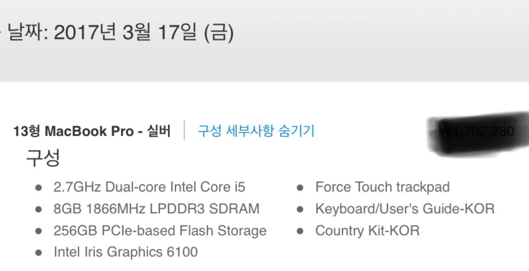This screenshot has width=529, height=271.
Task: Click the bullet before 'Force Touch trackpad'
Action: coord(300,188)
